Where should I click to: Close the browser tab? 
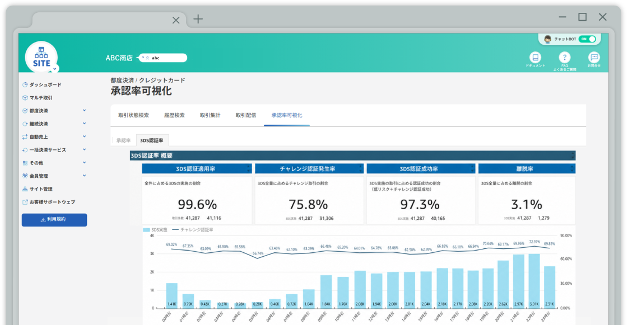coord(176,20)
